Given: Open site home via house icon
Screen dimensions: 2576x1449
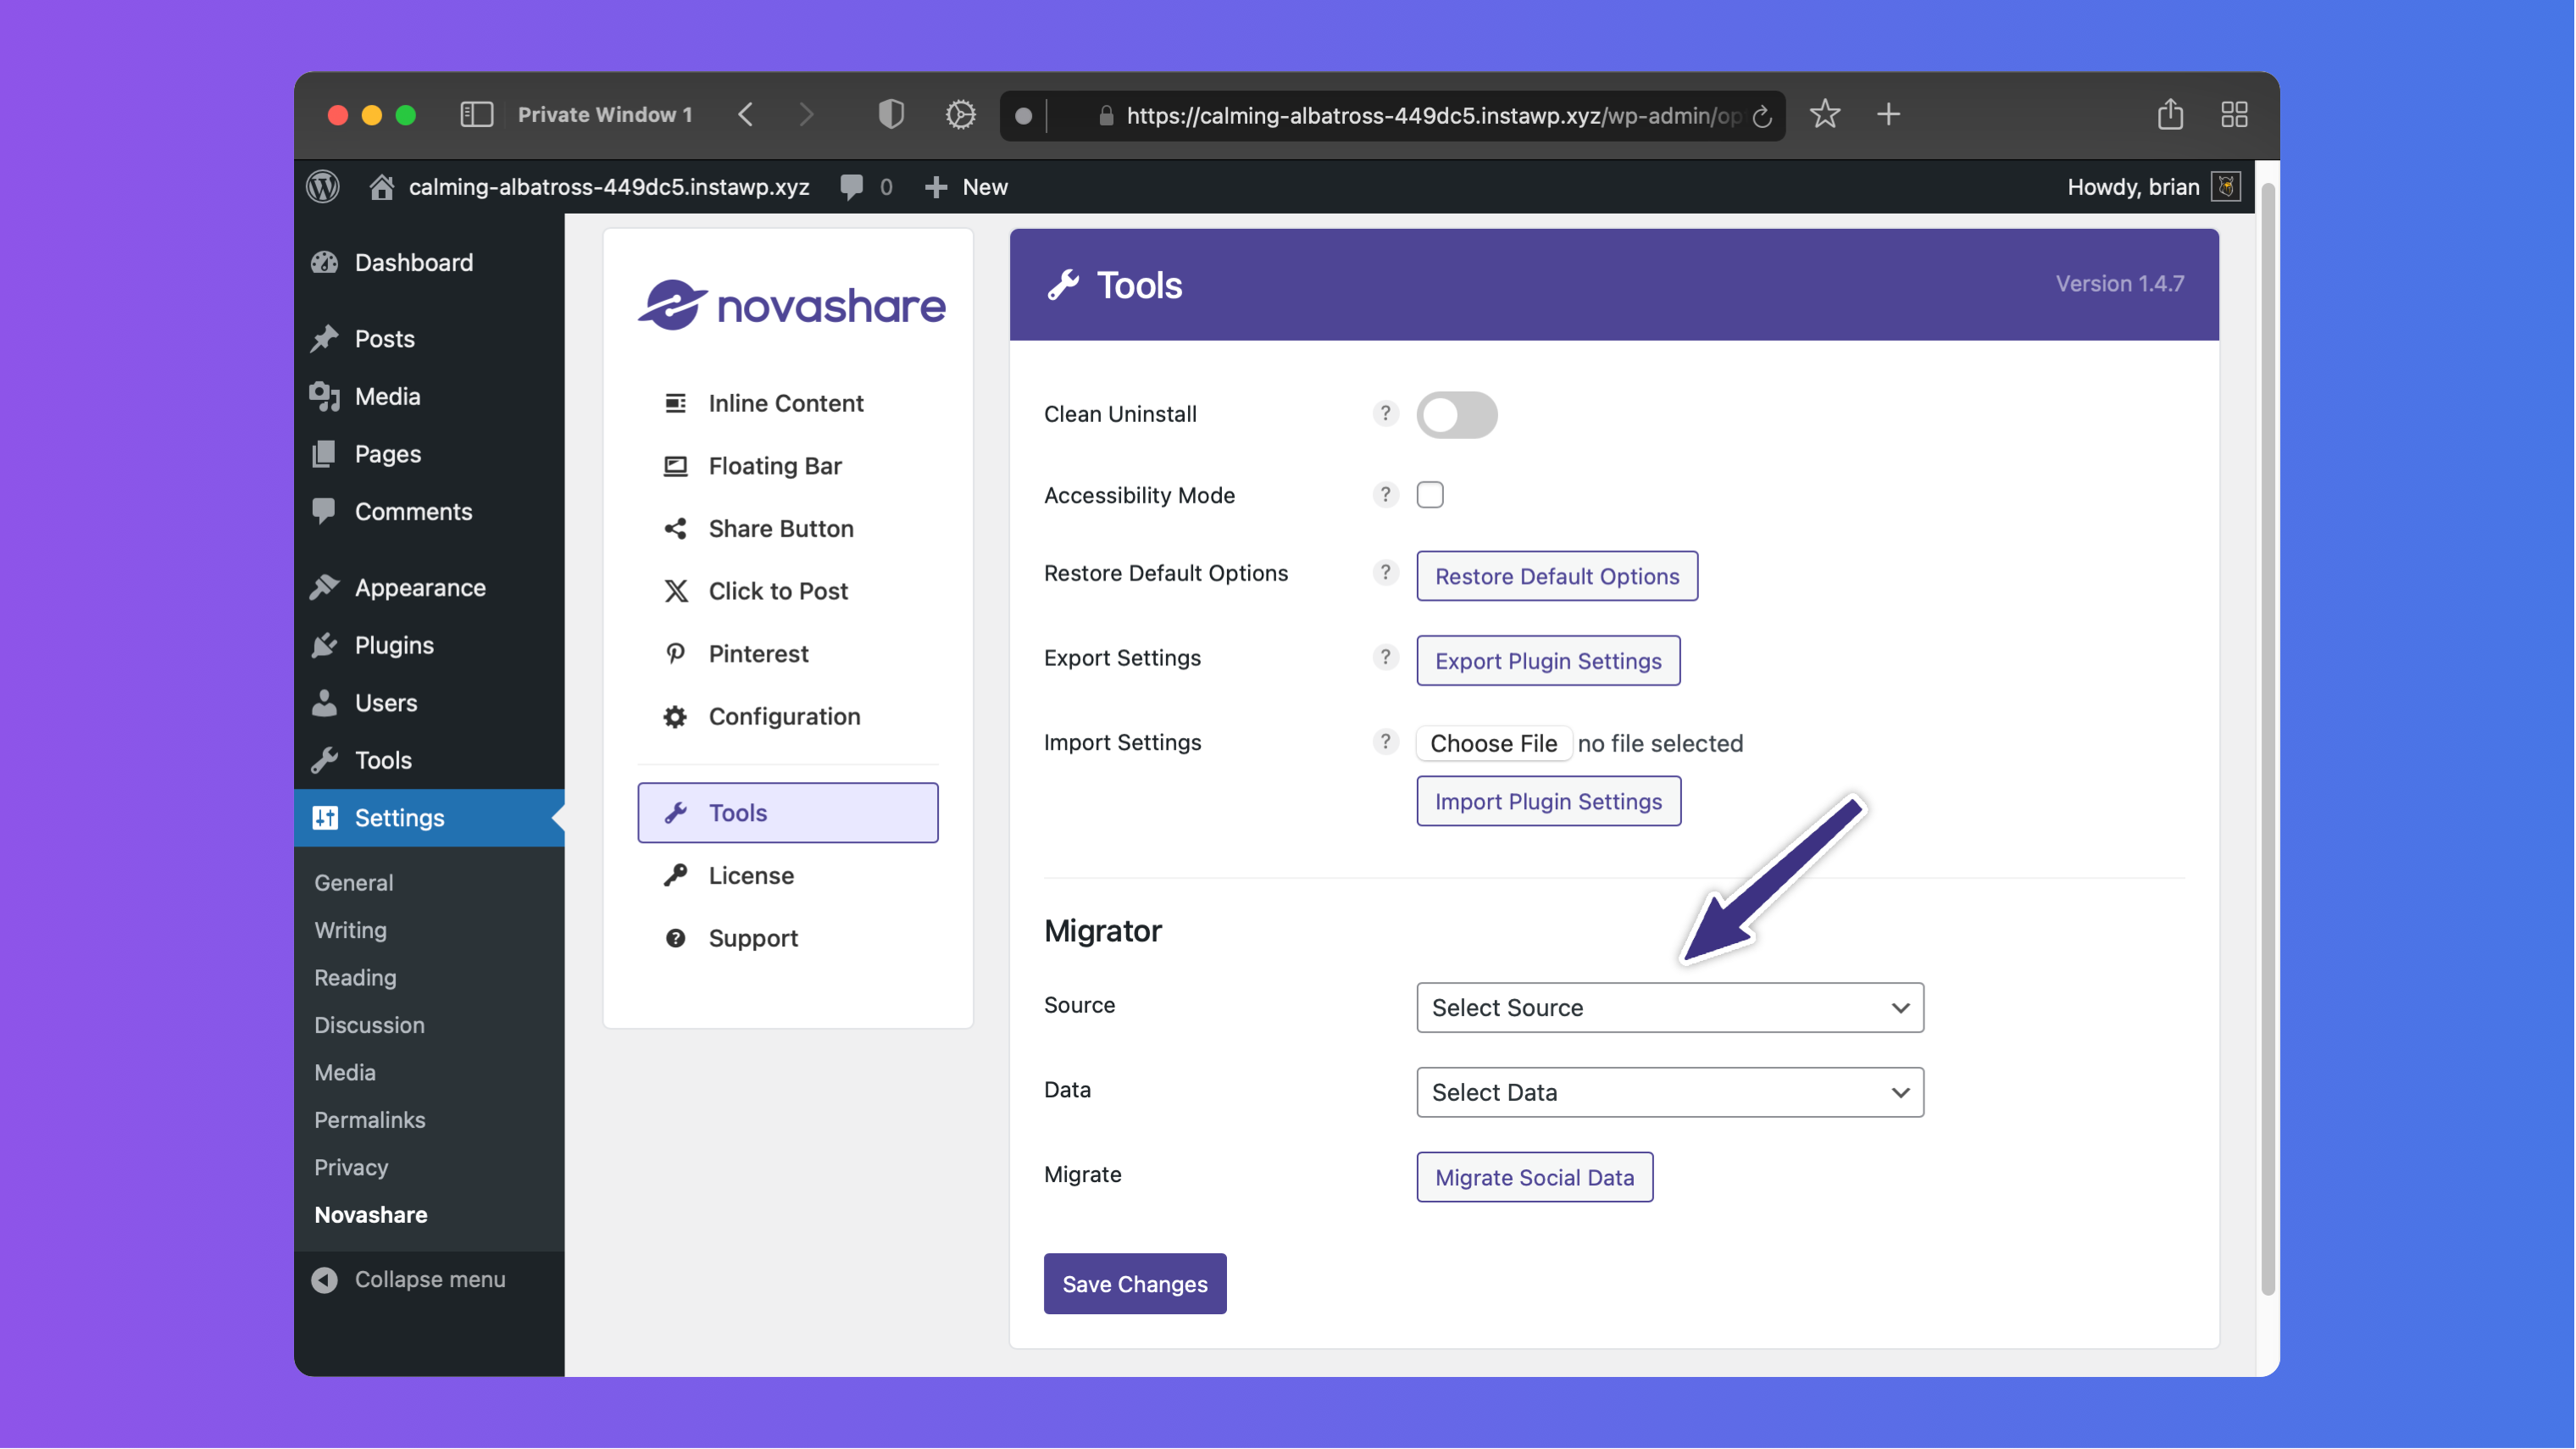Looking at the screenshot, I should [381, 187].
